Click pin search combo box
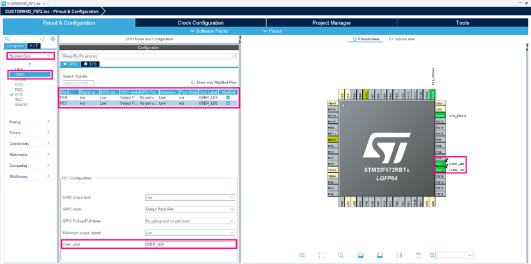Viewport: 531px width, 264px height. (x=454, y=255)
